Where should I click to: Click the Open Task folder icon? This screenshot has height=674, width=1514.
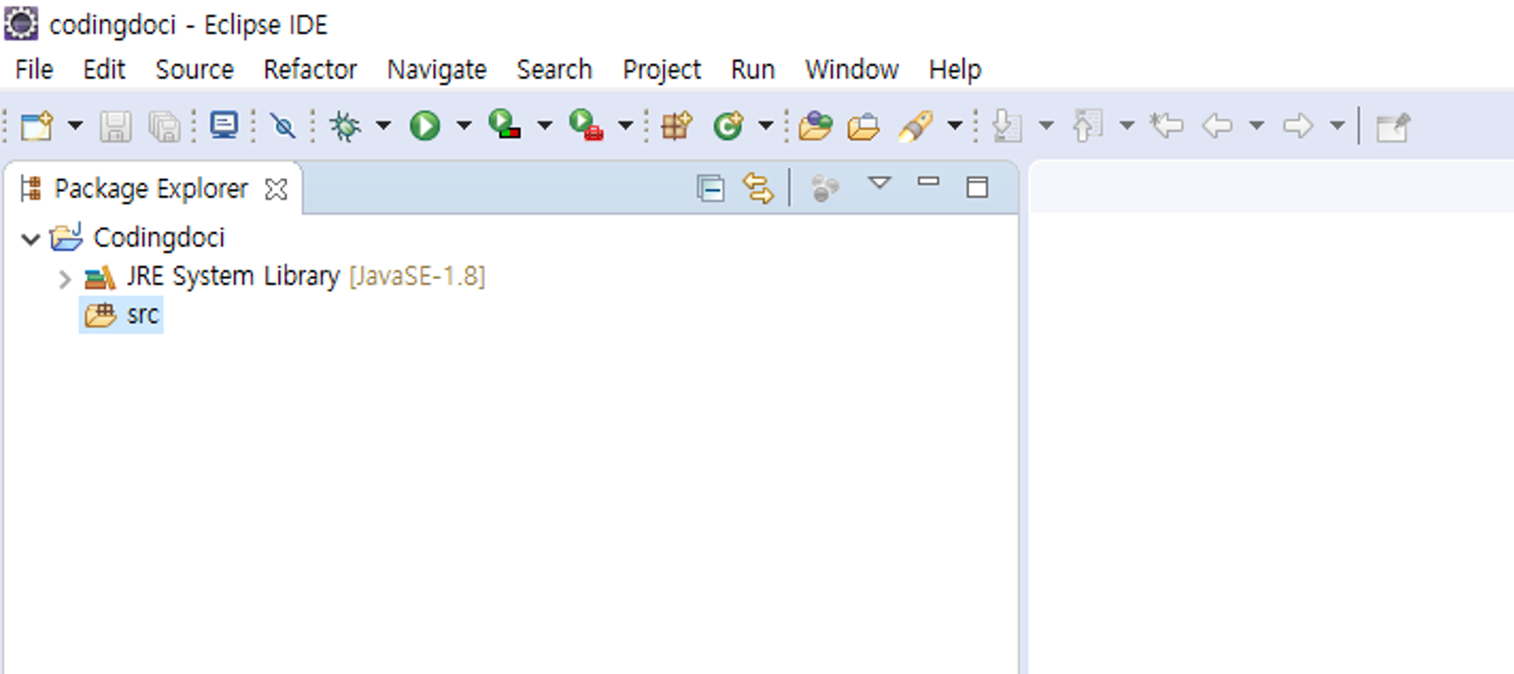click(864, 127)
